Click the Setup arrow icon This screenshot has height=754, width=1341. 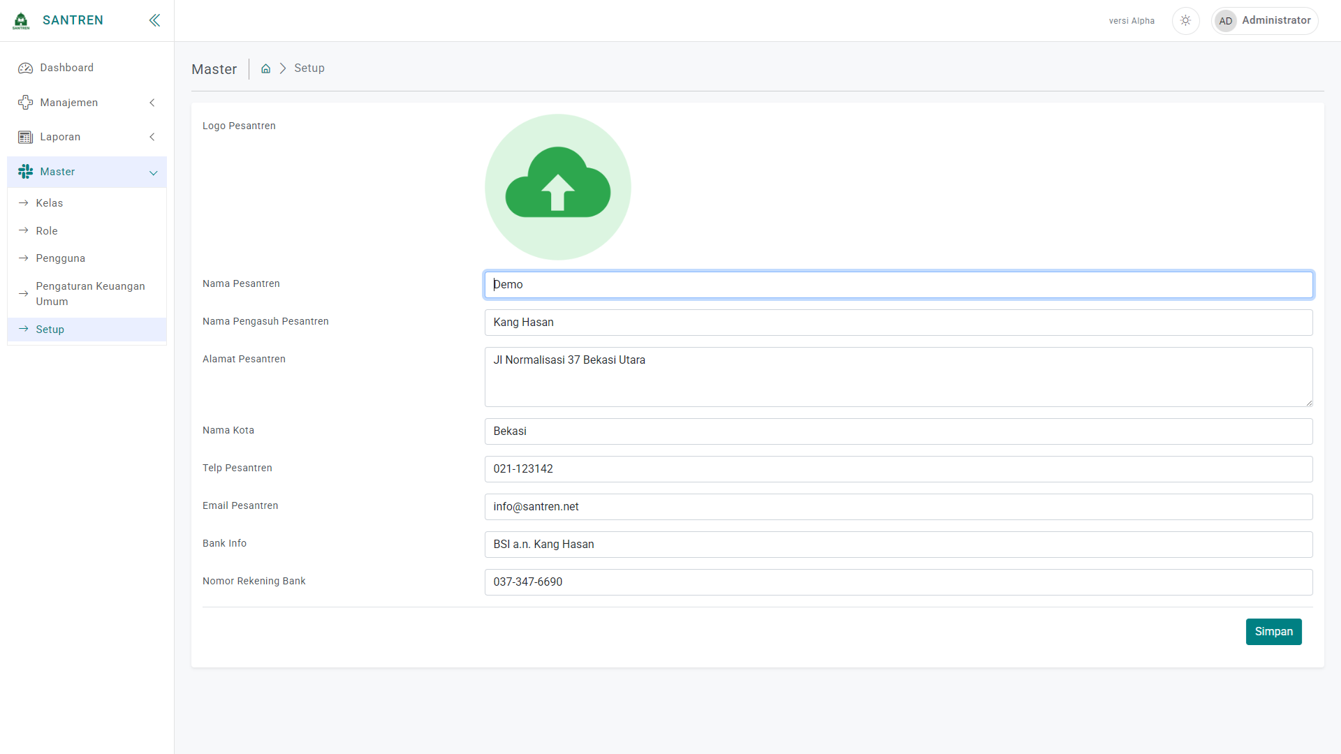[x=23, y=329]
